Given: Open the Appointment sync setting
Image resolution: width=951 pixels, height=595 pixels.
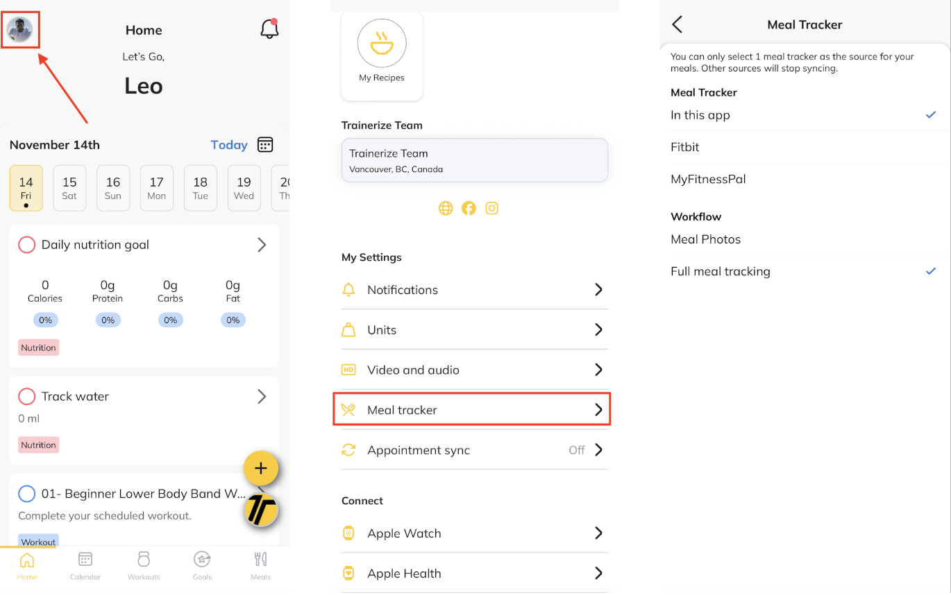Looking at the screenshot, I should (x=474, y=450).
